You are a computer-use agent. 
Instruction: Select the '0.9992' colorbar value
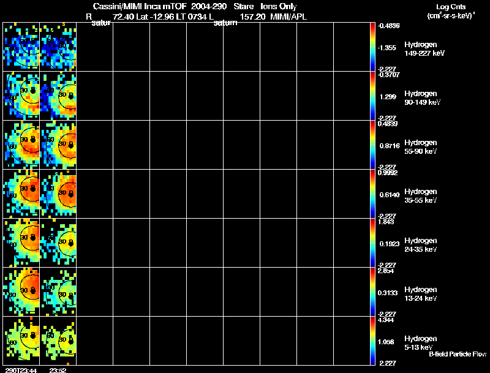388,173
